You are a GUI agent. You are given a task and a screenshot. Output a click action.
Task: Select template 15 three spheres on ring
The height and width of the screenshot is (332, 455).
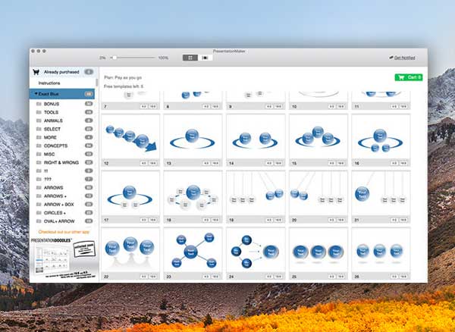(x=318, y=137)
